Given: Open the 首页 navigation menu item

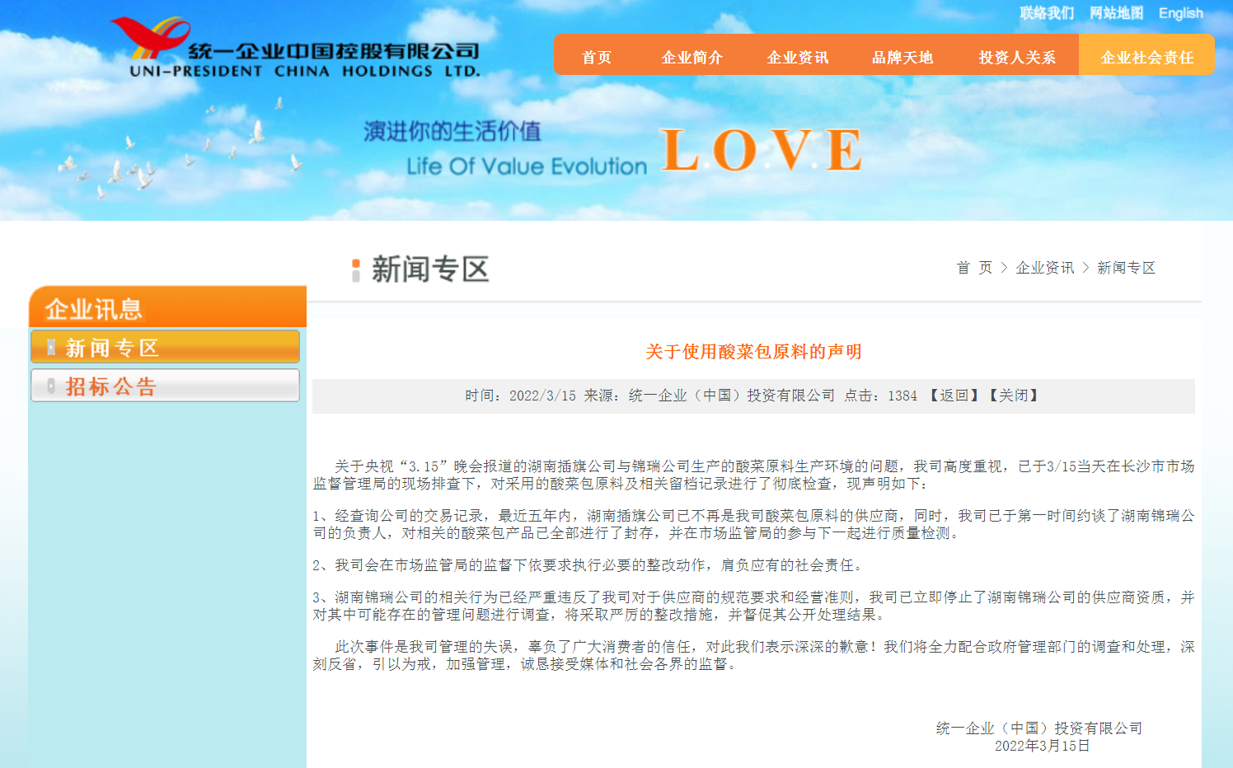Looking at the screenshot, I should (x=597, y=57).
